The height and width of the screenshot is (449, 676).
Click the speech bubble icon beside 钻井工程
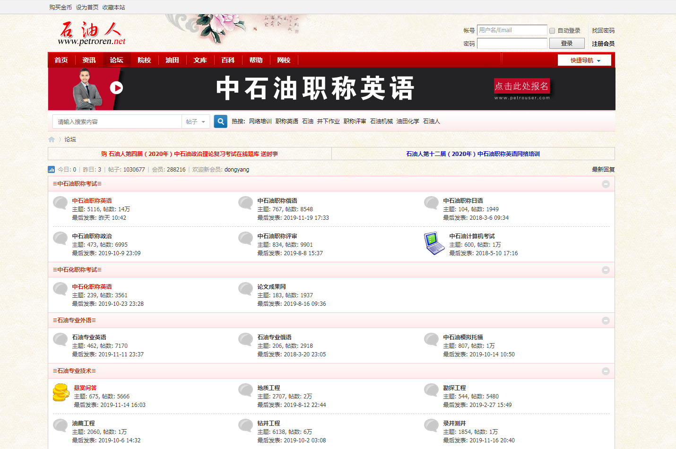[x=246, y=425]
